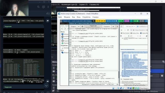The height and width of the screenshot is (93, 165).
Task: Open the Markdown language dropdown in status bar
Action: [86, 84]
